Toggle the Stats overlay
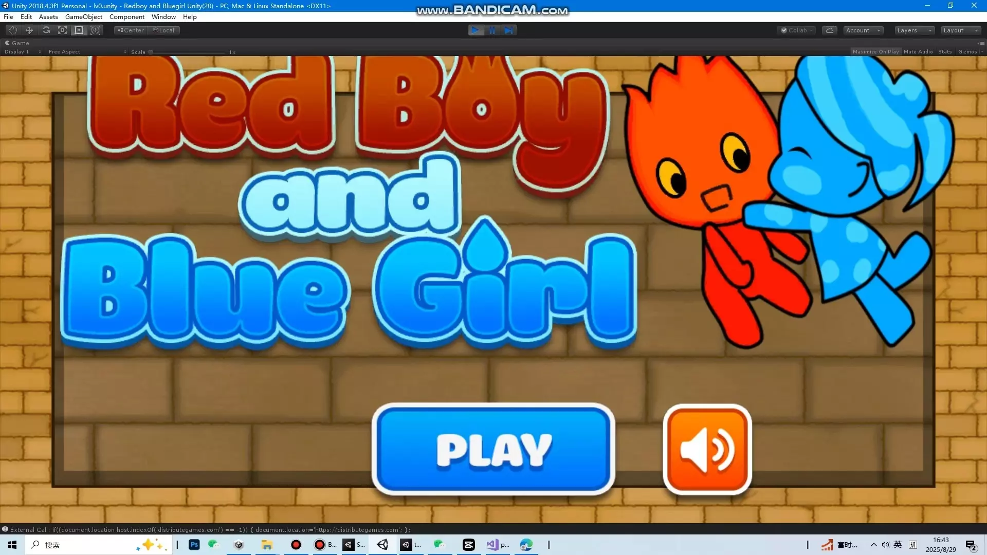This screenshot has width=987, height=555. (944, 52)
